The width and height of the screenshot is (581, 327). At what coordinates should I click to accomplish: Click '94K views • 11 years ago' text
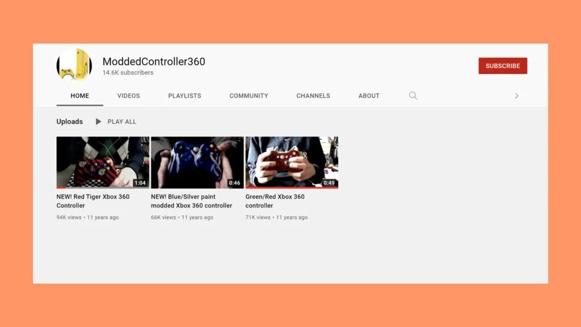(x=87, y=217)
